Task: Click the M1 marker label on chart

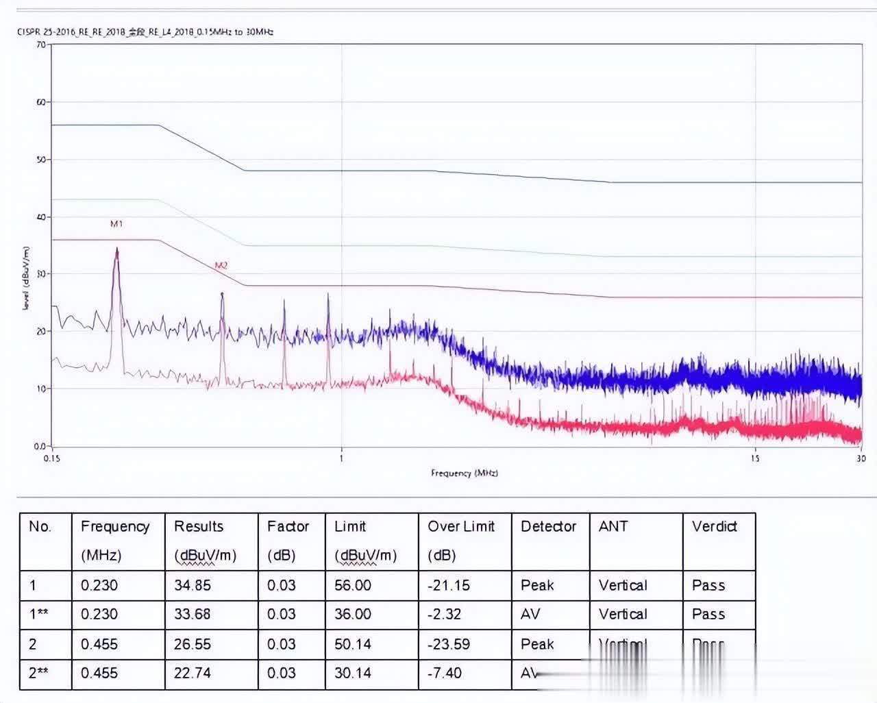Action: (116, 224)
